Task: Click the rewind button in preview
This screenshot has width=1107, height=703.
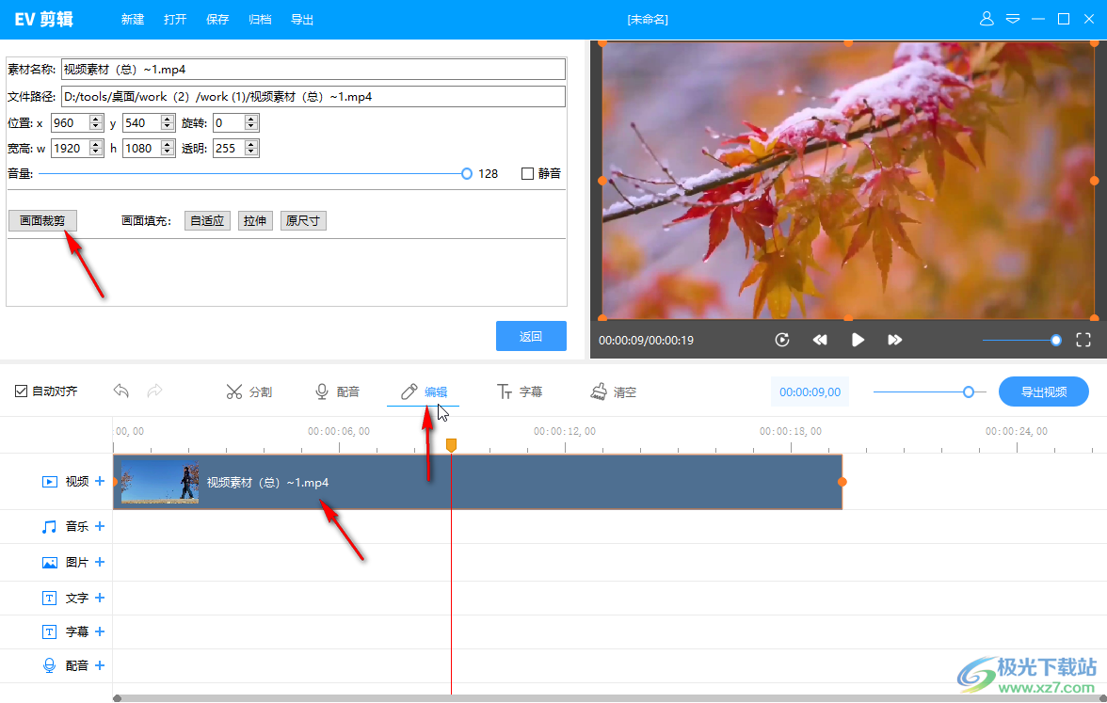Action: 820,341
